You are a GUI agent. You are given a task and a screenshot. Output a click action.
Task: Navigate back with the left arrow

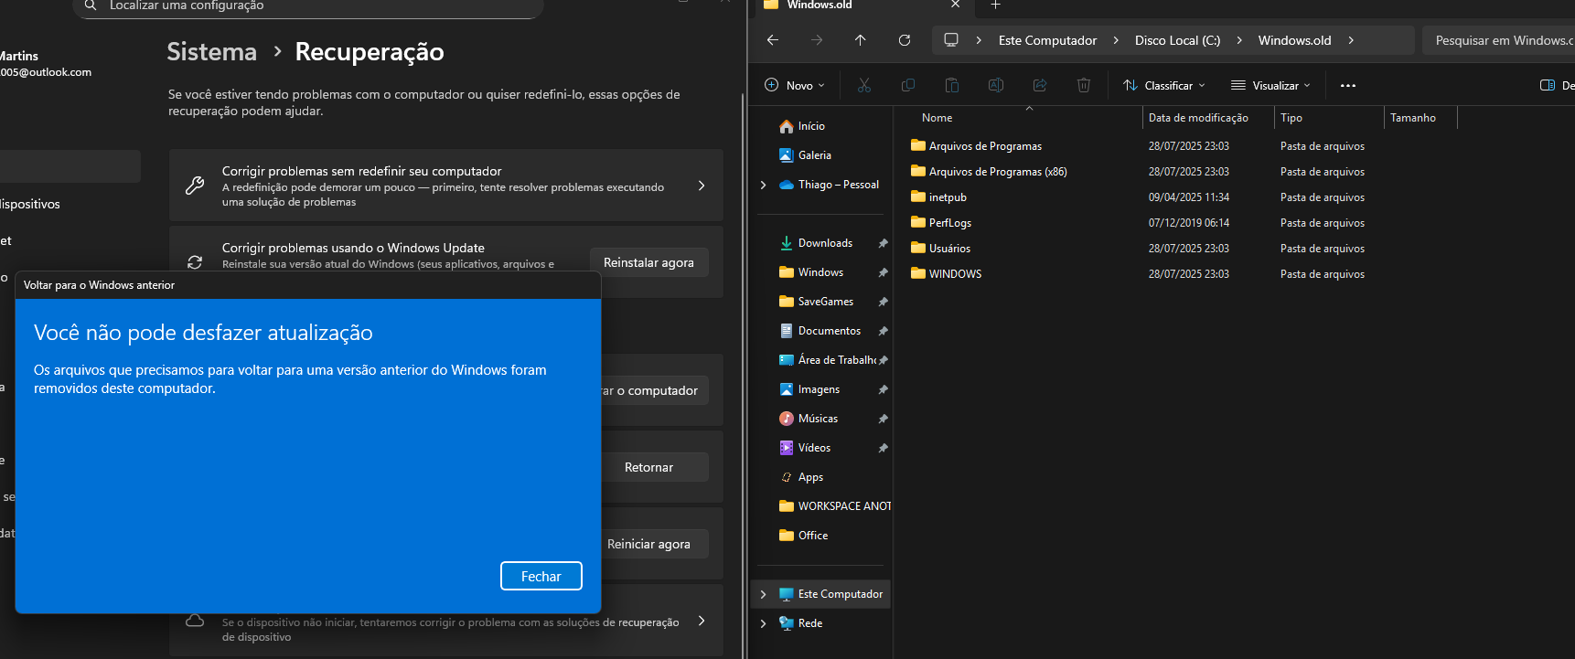pyautogui.click(x=772, y=40)
